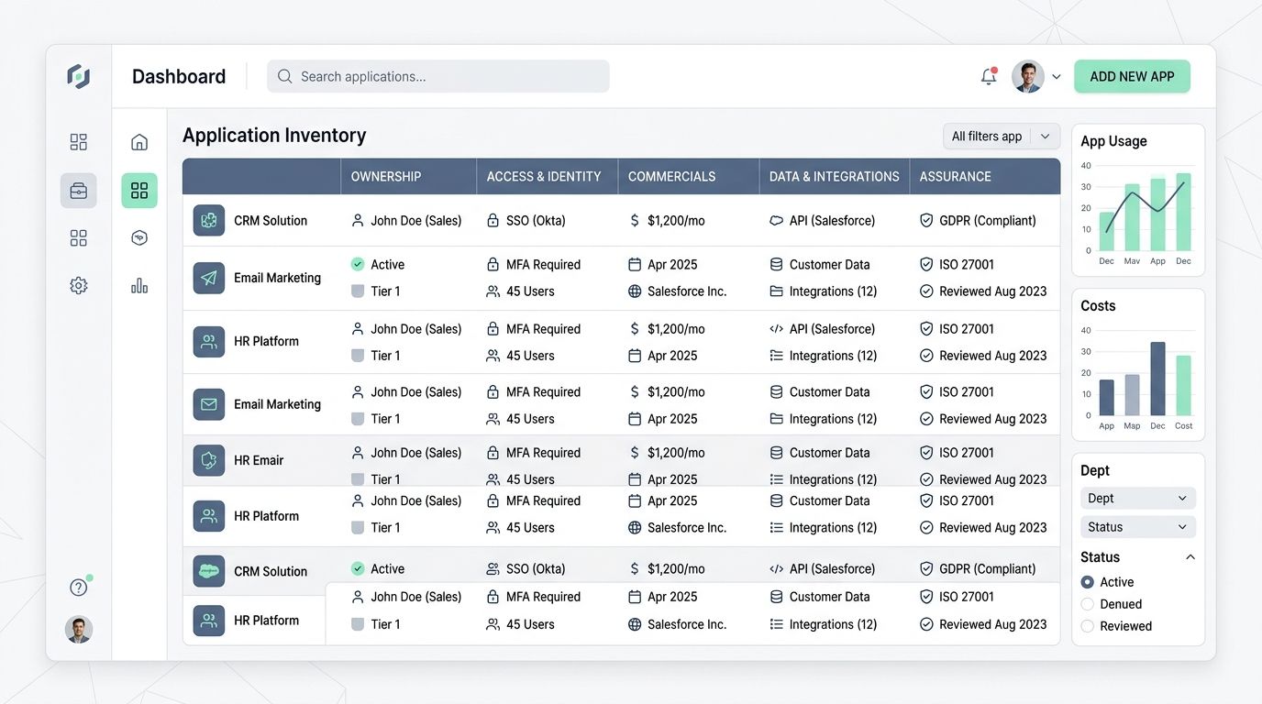The image size is (1262, 704).
Task: Select the highlighted green grid icon
Action: point(139,191)
